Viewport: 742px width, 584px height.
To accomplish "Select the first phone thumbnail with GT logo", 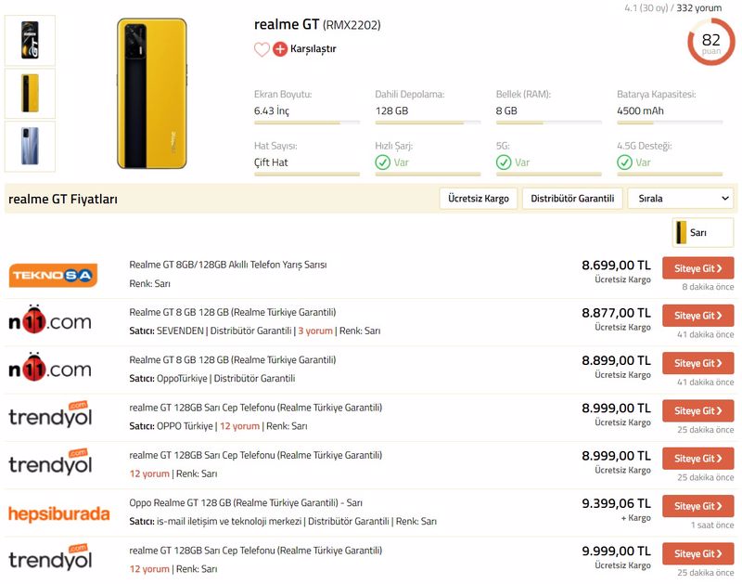I will 30,40.
